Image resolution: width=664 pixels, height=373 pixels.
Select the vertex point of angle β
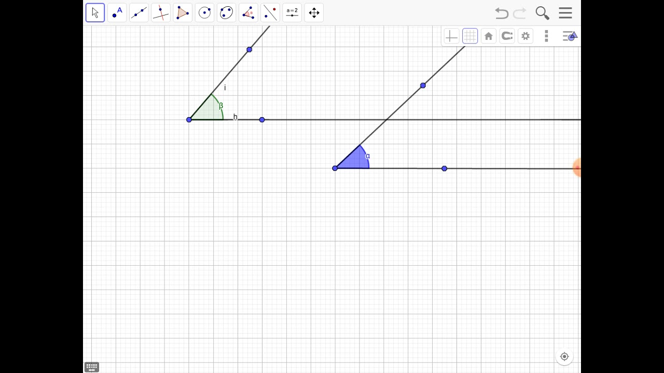click(189, 120)
